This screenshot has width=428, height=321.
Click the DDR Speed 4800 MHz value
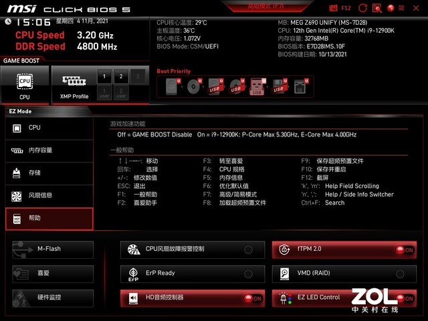pyautogui.click(x=97, y=46)
